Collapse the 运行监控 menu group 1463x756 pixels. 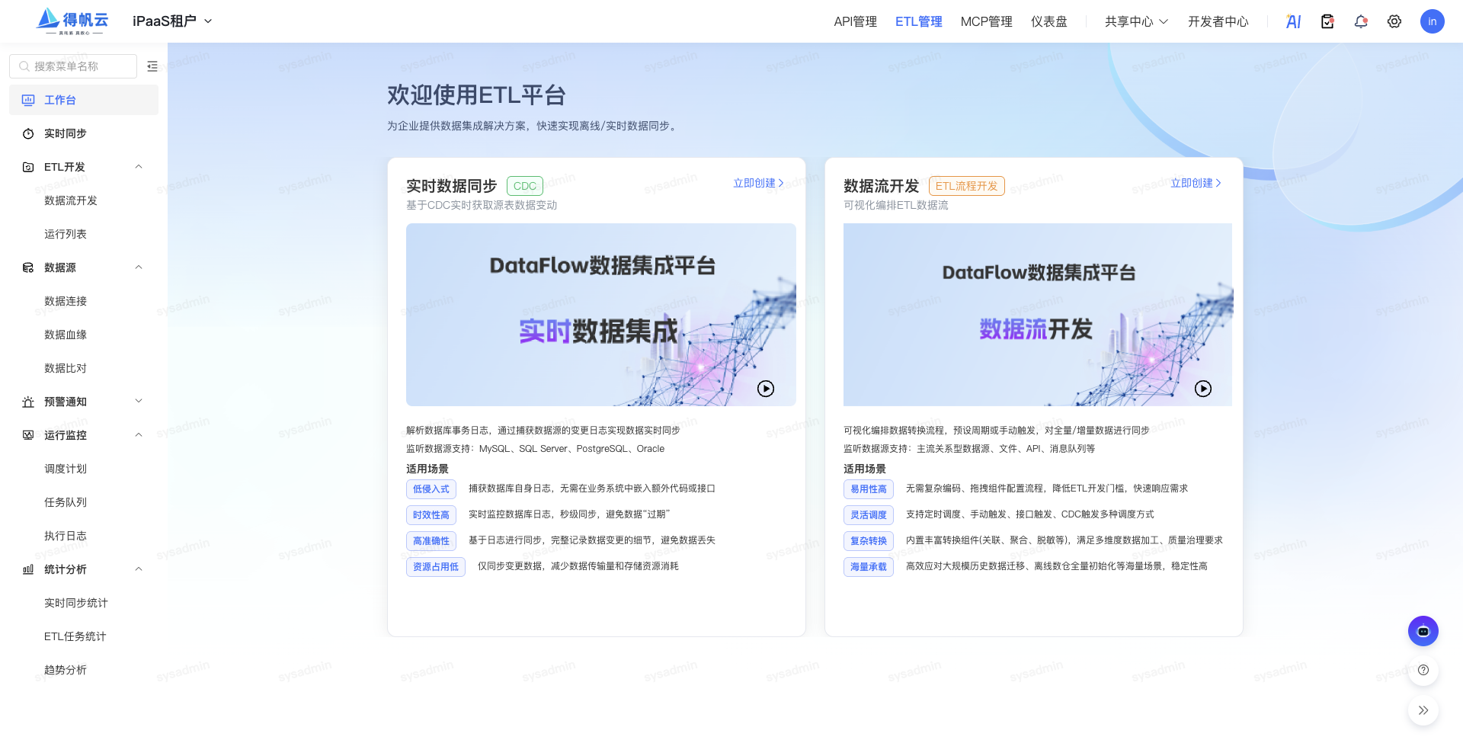click(x=139, y=435)
